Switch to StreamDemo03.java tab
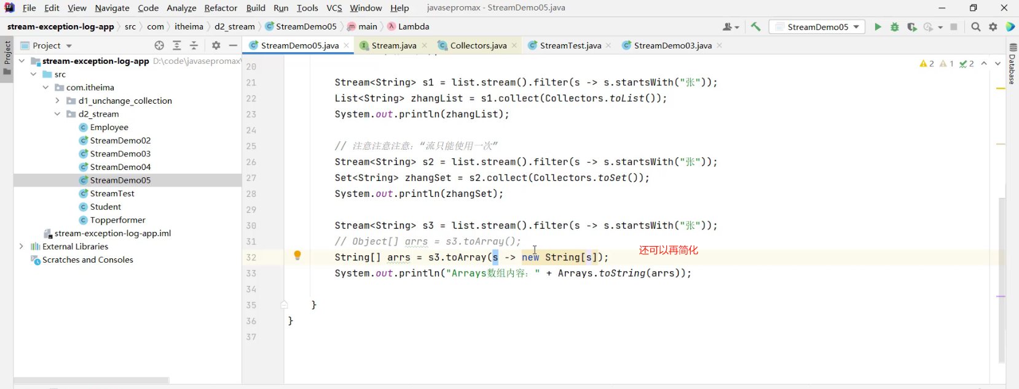This screenshot has height=389, width=1019. tap(672, 45)
